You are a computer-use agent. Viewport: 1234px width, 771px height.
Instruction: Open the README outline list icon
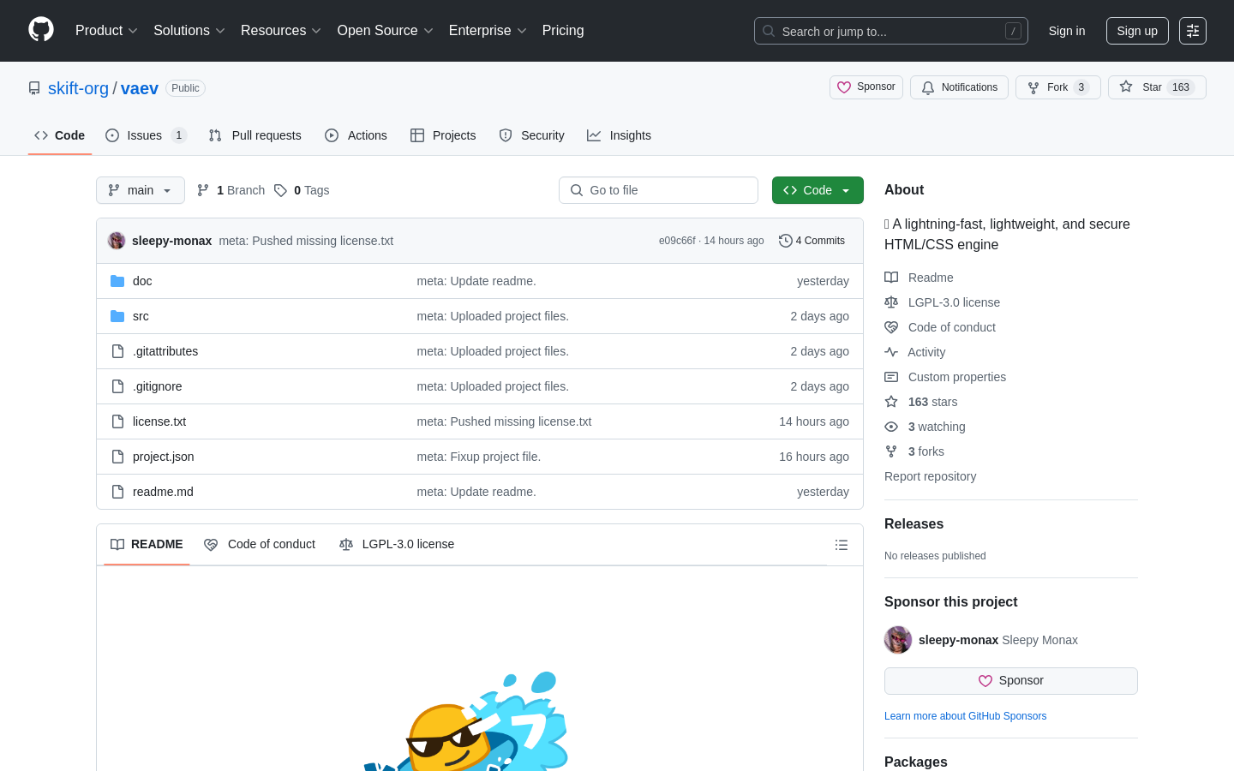(842, 545)
